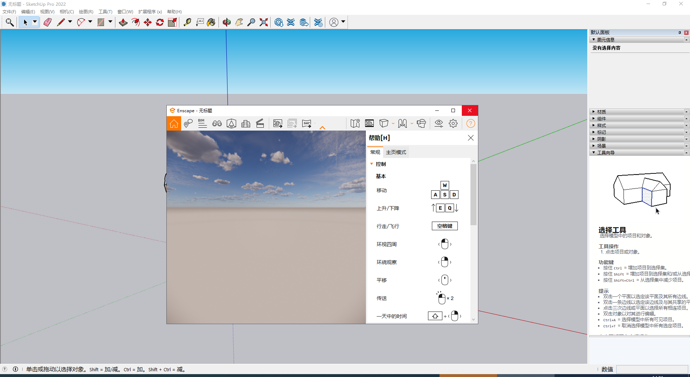Screen dimensions: 690x377
Task: Expand the selection tool dropdown arrow
Action: [34, 22]
